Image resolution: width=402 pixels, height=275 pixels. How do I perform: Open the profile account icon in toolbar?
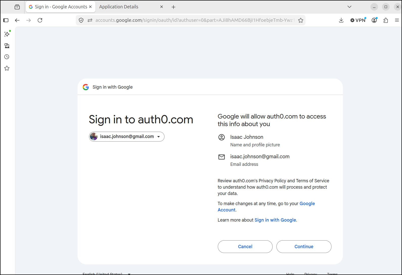click(374, 20)
